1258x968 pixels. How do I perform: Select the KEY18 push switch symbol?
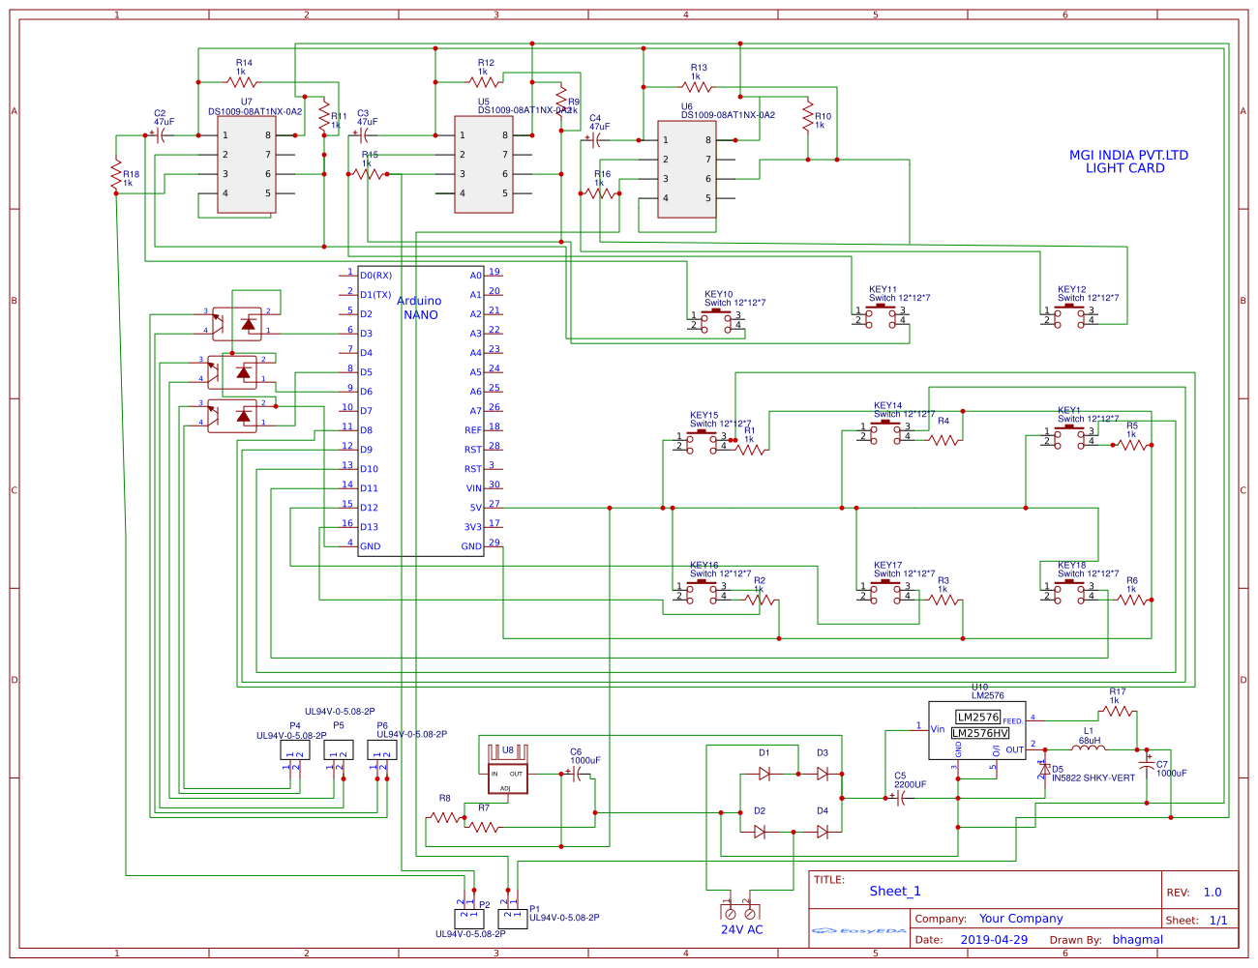(1070, 591)
